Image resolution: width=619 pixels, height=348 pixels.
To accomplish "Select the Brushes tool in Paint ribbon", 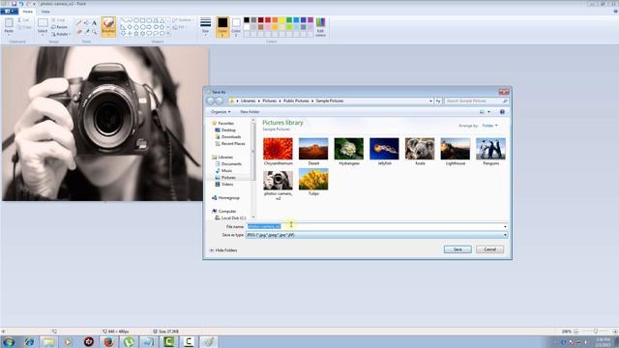I will (x=108, y=26).
